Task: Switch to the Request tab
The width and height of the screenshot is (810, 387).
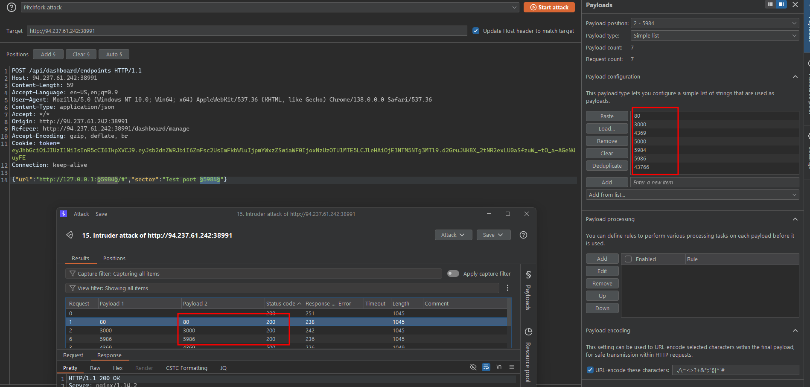Action: (73, 355)
